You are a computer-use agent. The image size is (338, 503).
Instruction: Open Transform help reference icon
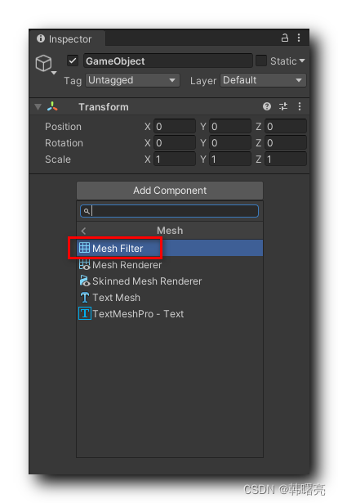267,106
